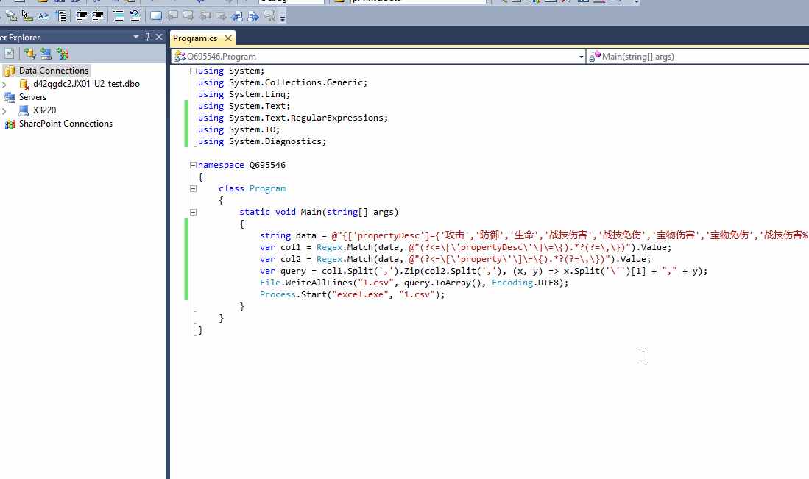809x479 pixels.
Task: Click the line 'using System.Collections.Generic;'
Action: point(283,82)
